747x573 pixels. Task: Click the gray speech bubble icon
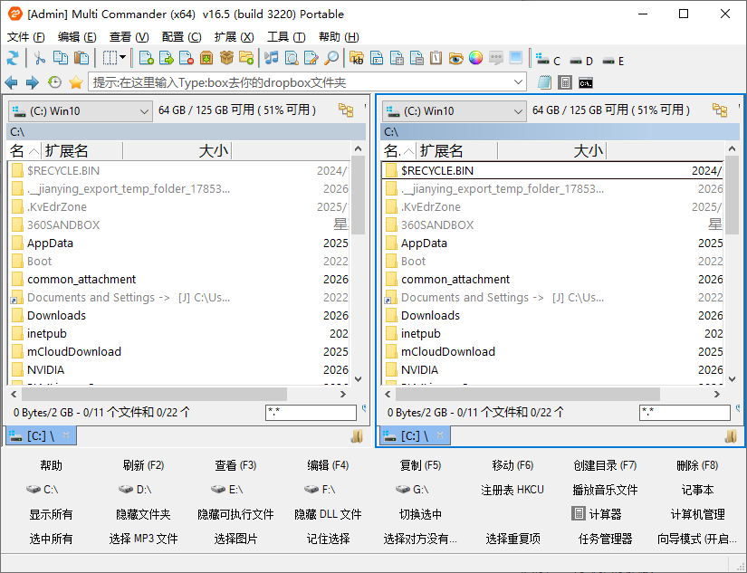pos(496,58)
